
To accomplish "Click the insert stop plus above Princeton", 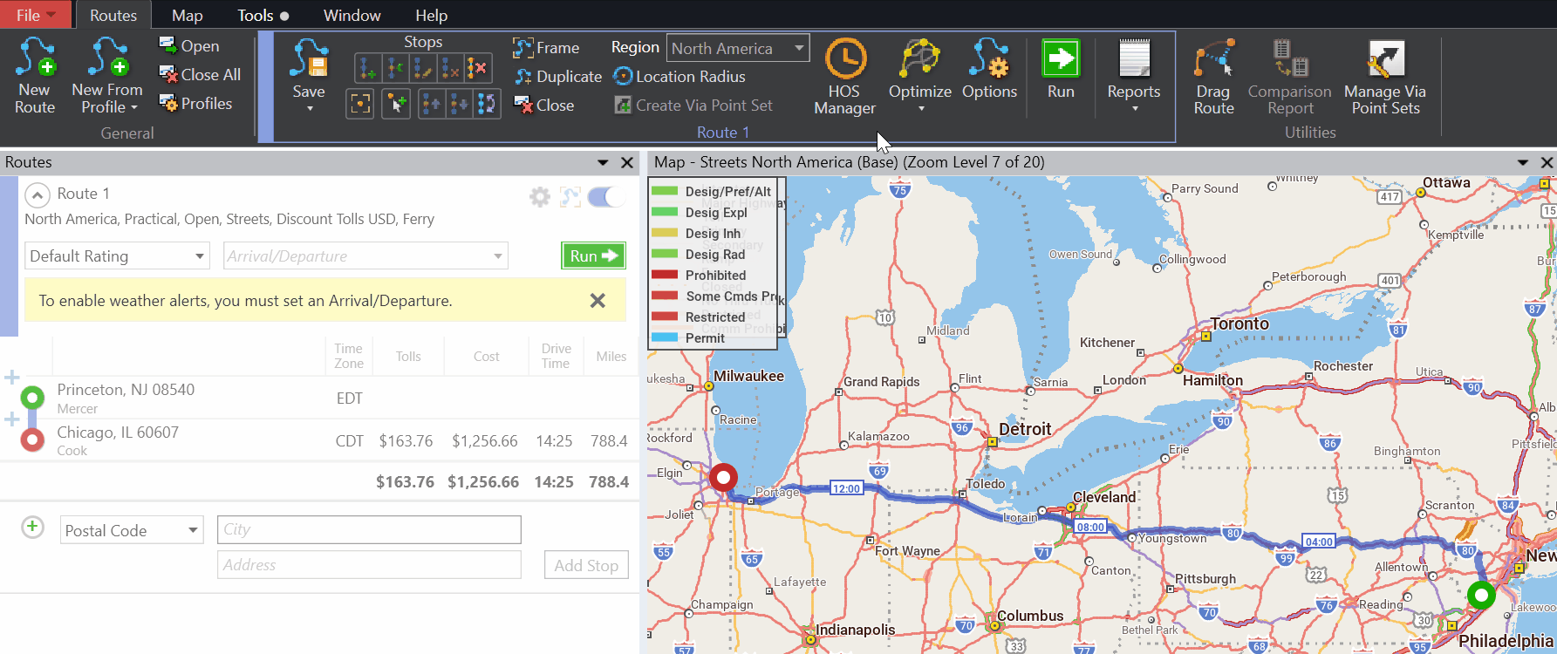I will pos(11,378).
